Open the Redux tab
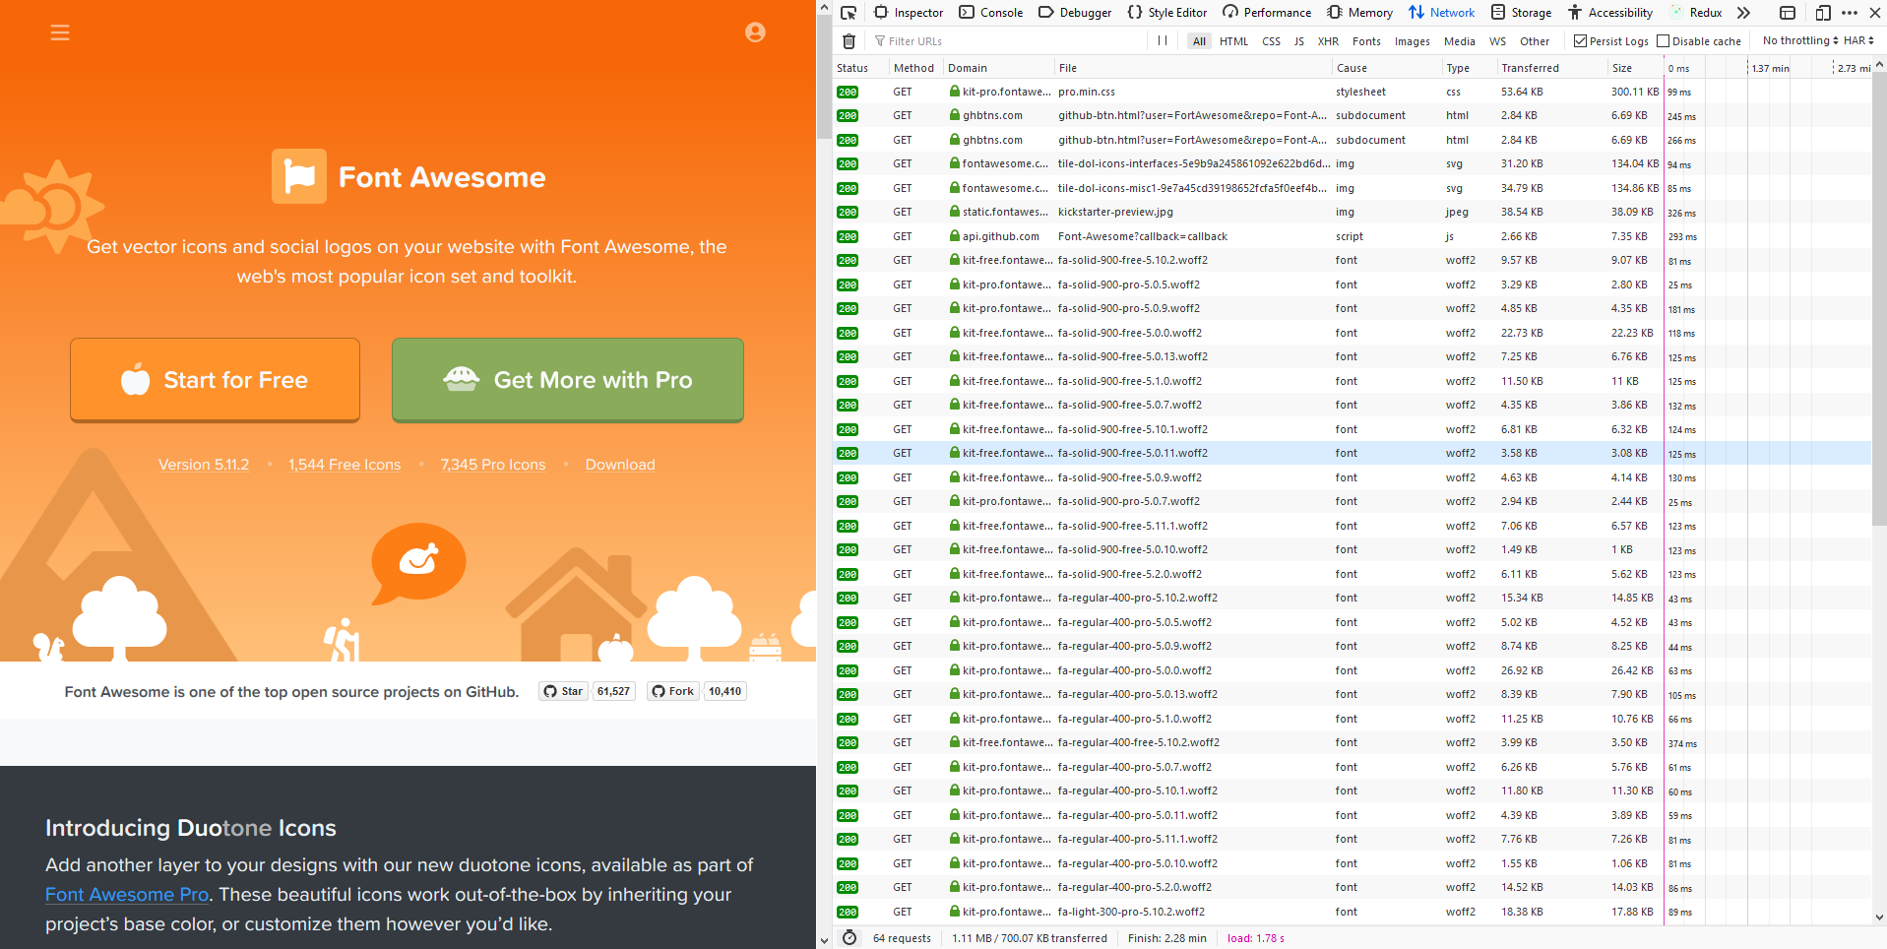The height and width of the screenshot is (949, 1887). [x=1696, y=13]
